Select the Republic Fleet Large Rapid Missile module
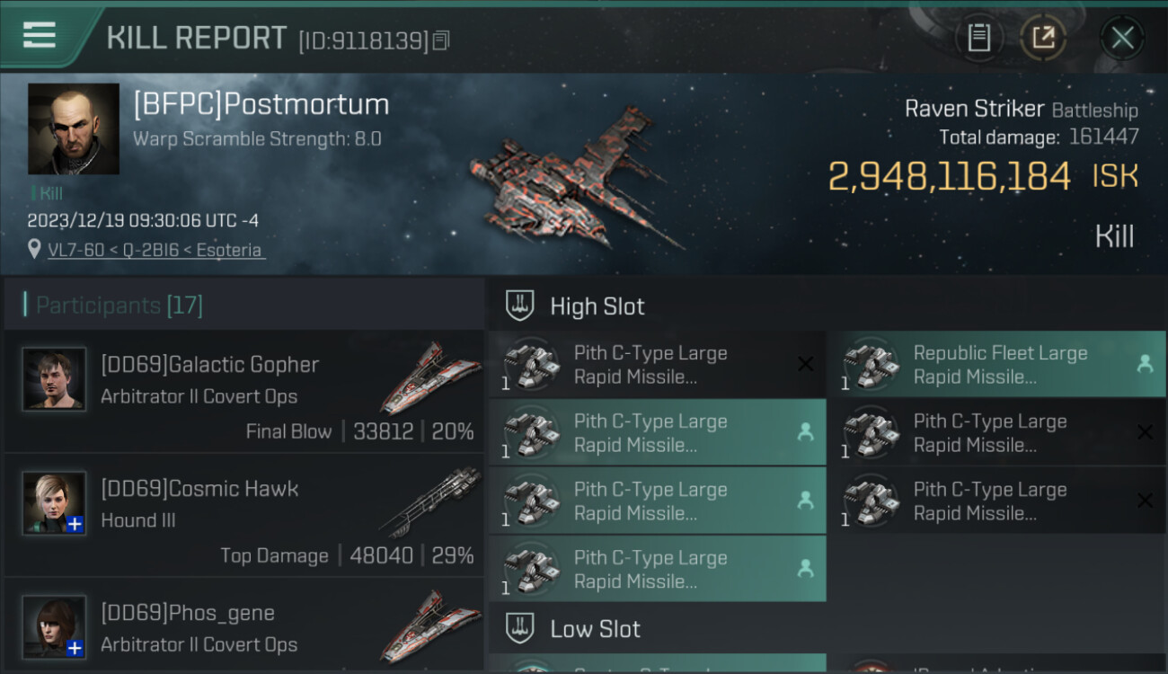The image size is (1168, 674). click(x=995, y=365)
